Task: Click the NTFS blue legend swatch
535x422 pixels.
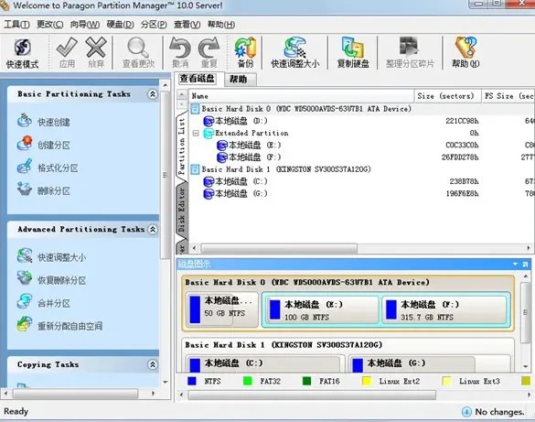Action: pyautogui.click(x=192, y=381)
